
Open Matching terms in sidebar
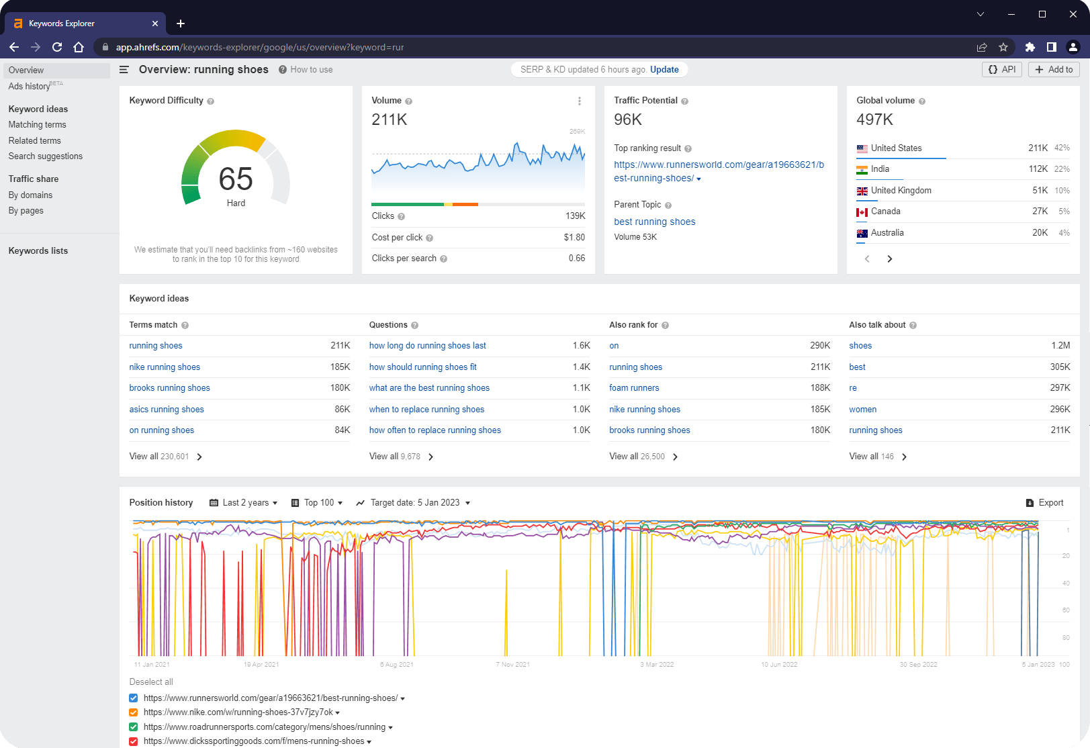pyautogui.click(x=38, y=125)
